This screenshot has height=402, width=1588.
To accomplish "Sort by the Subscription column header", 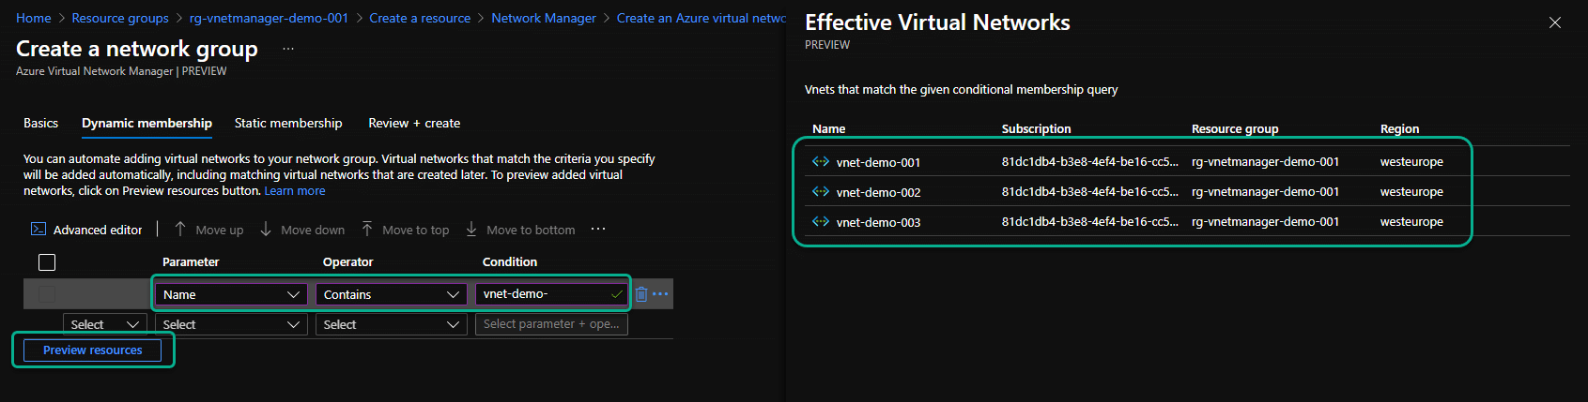I will [1036, 129].
